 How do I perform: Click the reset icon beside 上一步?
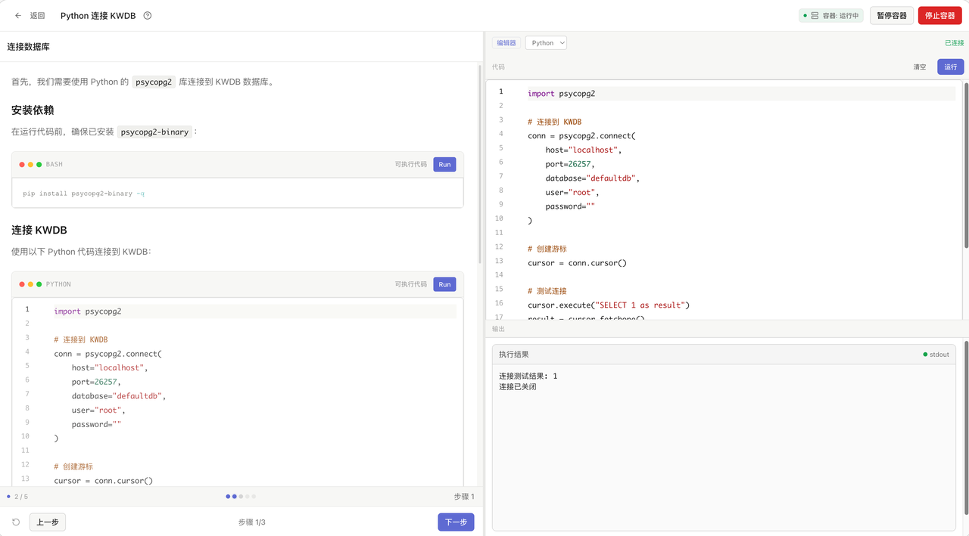point(16,522)
